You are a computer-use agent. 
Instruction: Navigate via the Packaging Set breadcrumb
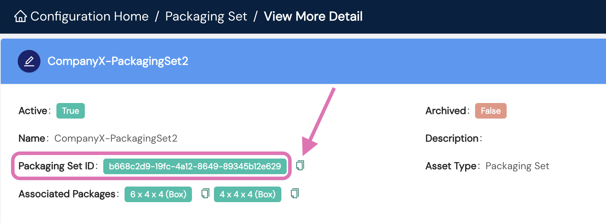(x=206, y=16)
